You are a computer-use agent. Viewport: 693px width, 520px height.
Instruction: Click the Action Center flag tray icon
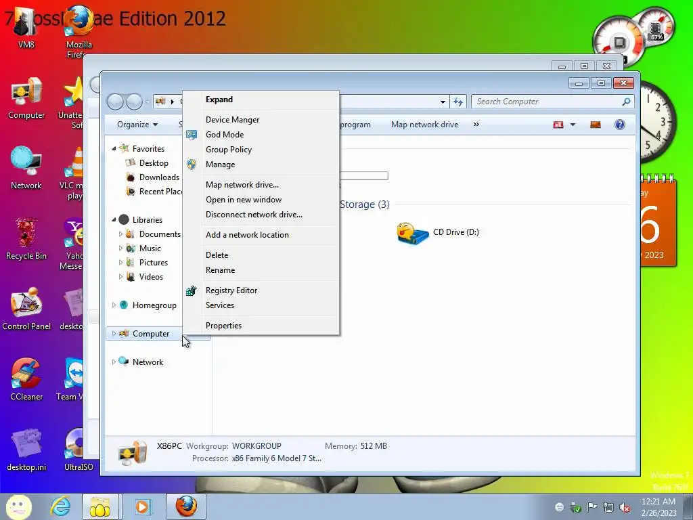pos(591,506)
